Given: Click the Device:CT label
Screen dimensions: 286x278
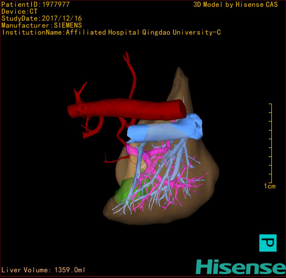Looking at the screenshot, I should (19, 11).
